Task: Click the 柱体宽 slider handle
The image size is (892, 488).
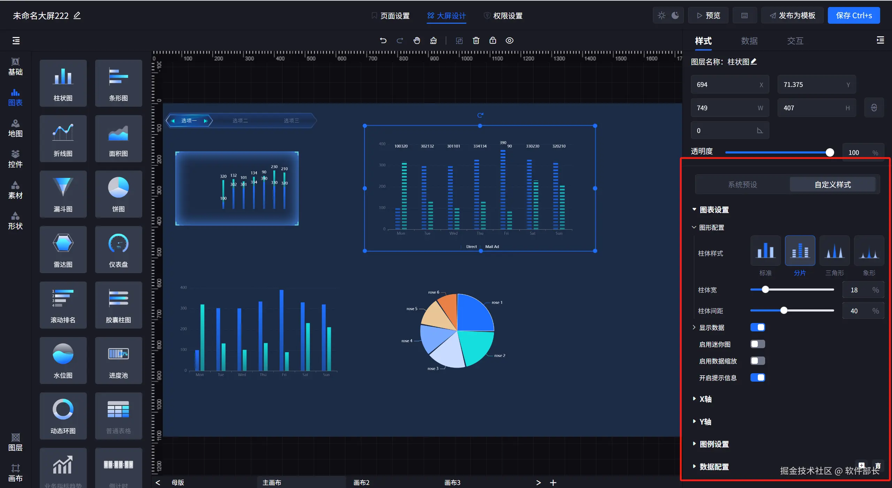Action: [x=765, y=290]
